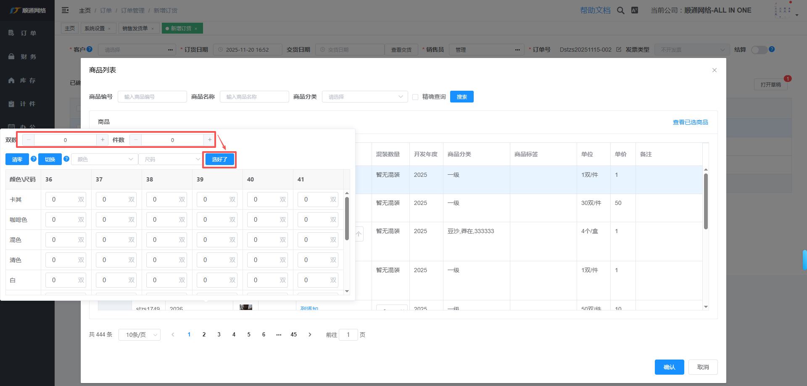Screen dimensions: 807x386
Task: Collapse the sidebar with hamburger icon
Action: pos(65,10)
